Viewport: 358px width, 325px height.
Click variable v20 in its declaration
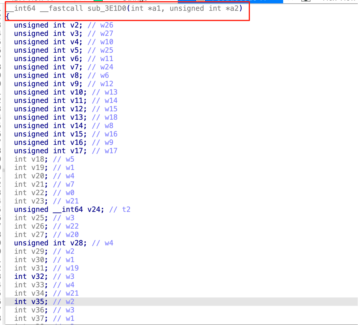tap(38, 176)
